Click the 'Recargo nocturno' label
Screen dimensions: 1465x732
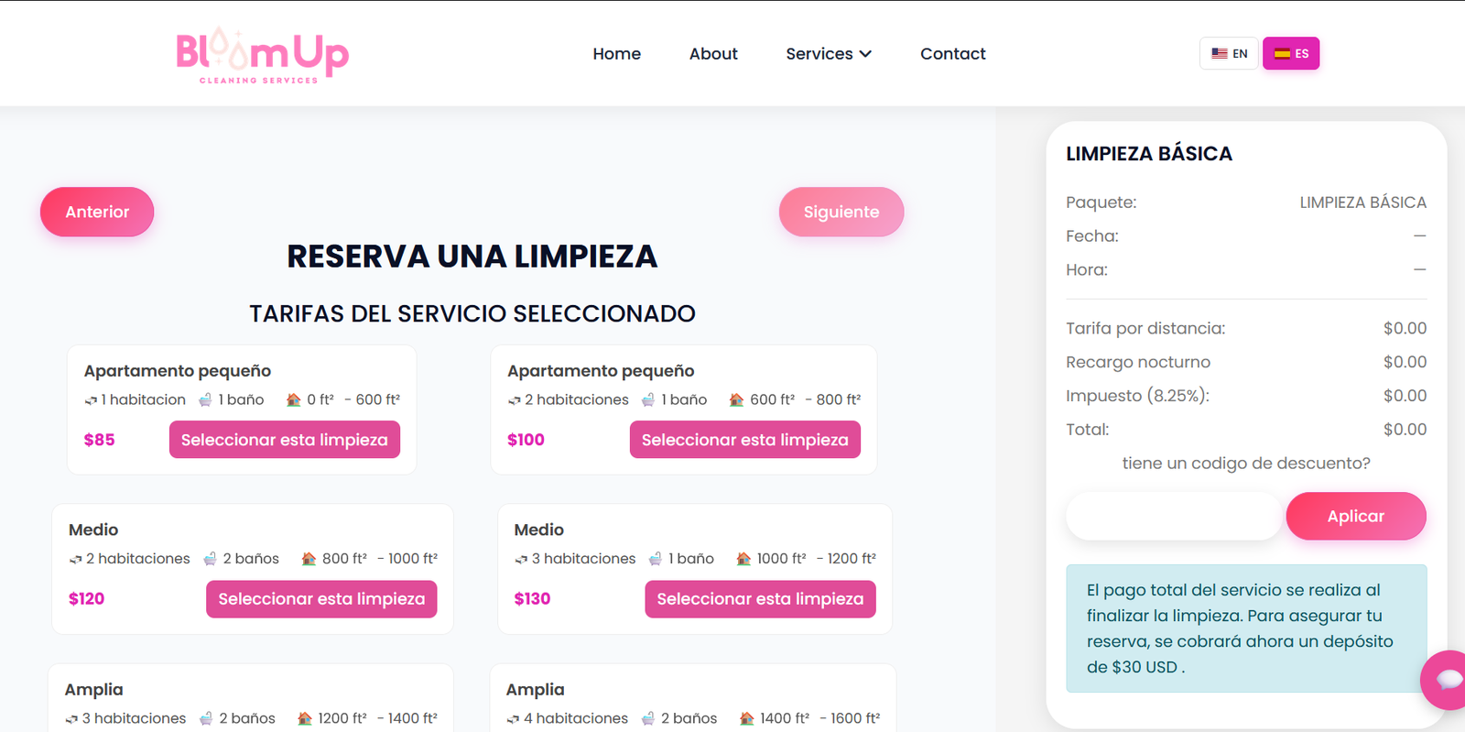pos(1138,362)
